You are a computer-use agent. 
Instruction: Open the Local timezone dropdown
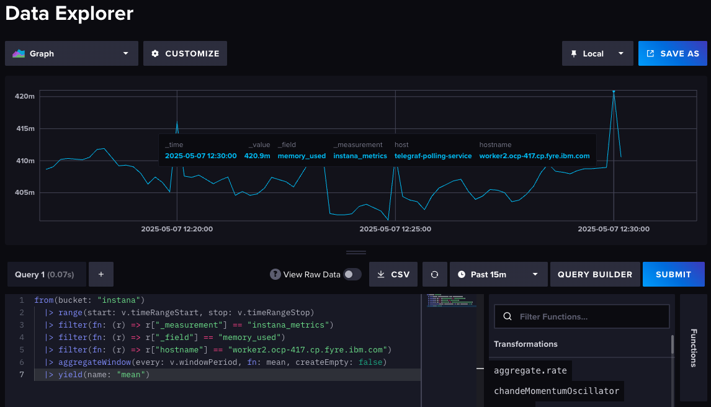[x=597, y=53]
